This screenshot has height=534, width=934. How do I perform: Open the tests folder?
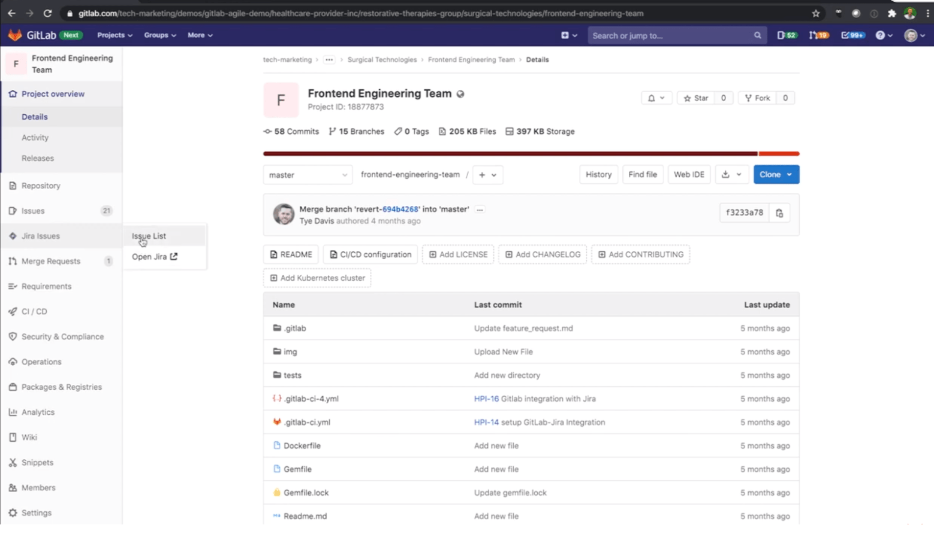(x=292, y=375)
